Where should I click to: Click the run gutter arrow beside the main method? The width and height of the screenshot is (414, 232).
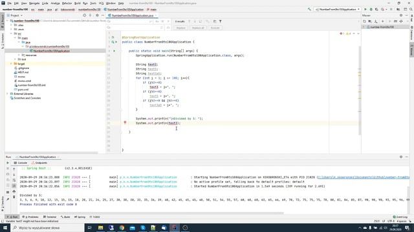tap(114, 51)
